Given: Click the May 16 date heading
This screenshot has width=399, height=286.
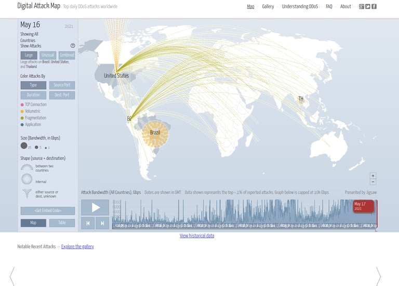Looking at the screenshot, I should (x=30, y=25).
